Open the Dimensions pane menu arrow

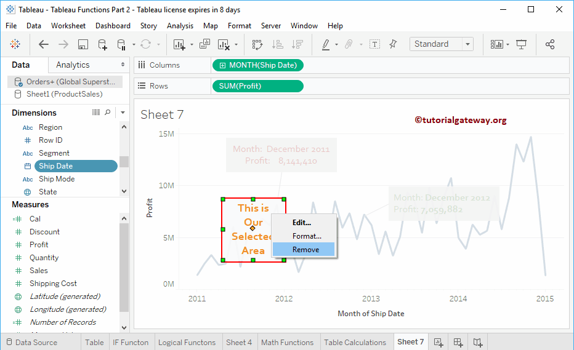123,113
